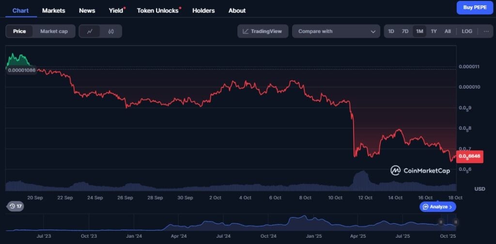Expand the Compare with dropdown
The width and height of the screenshot is (496, 244).
tap(336, 31)
